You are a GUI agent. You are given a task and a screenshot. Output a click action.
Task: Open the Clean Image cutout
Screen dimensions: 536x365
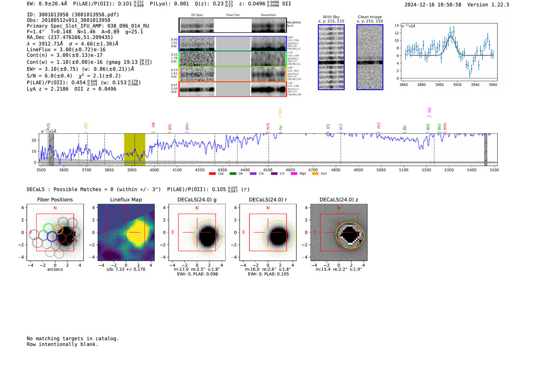click(370, 57)
